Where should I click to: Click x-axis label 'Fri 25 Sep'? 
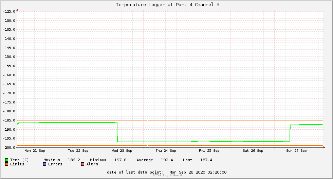209,151
